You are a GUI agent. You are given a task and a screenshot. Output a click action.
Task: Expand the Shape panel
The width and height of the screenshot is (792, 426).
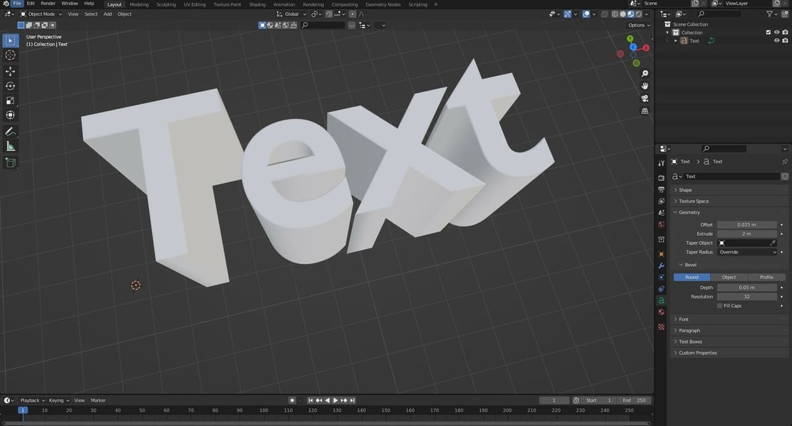tap(729, 190)
